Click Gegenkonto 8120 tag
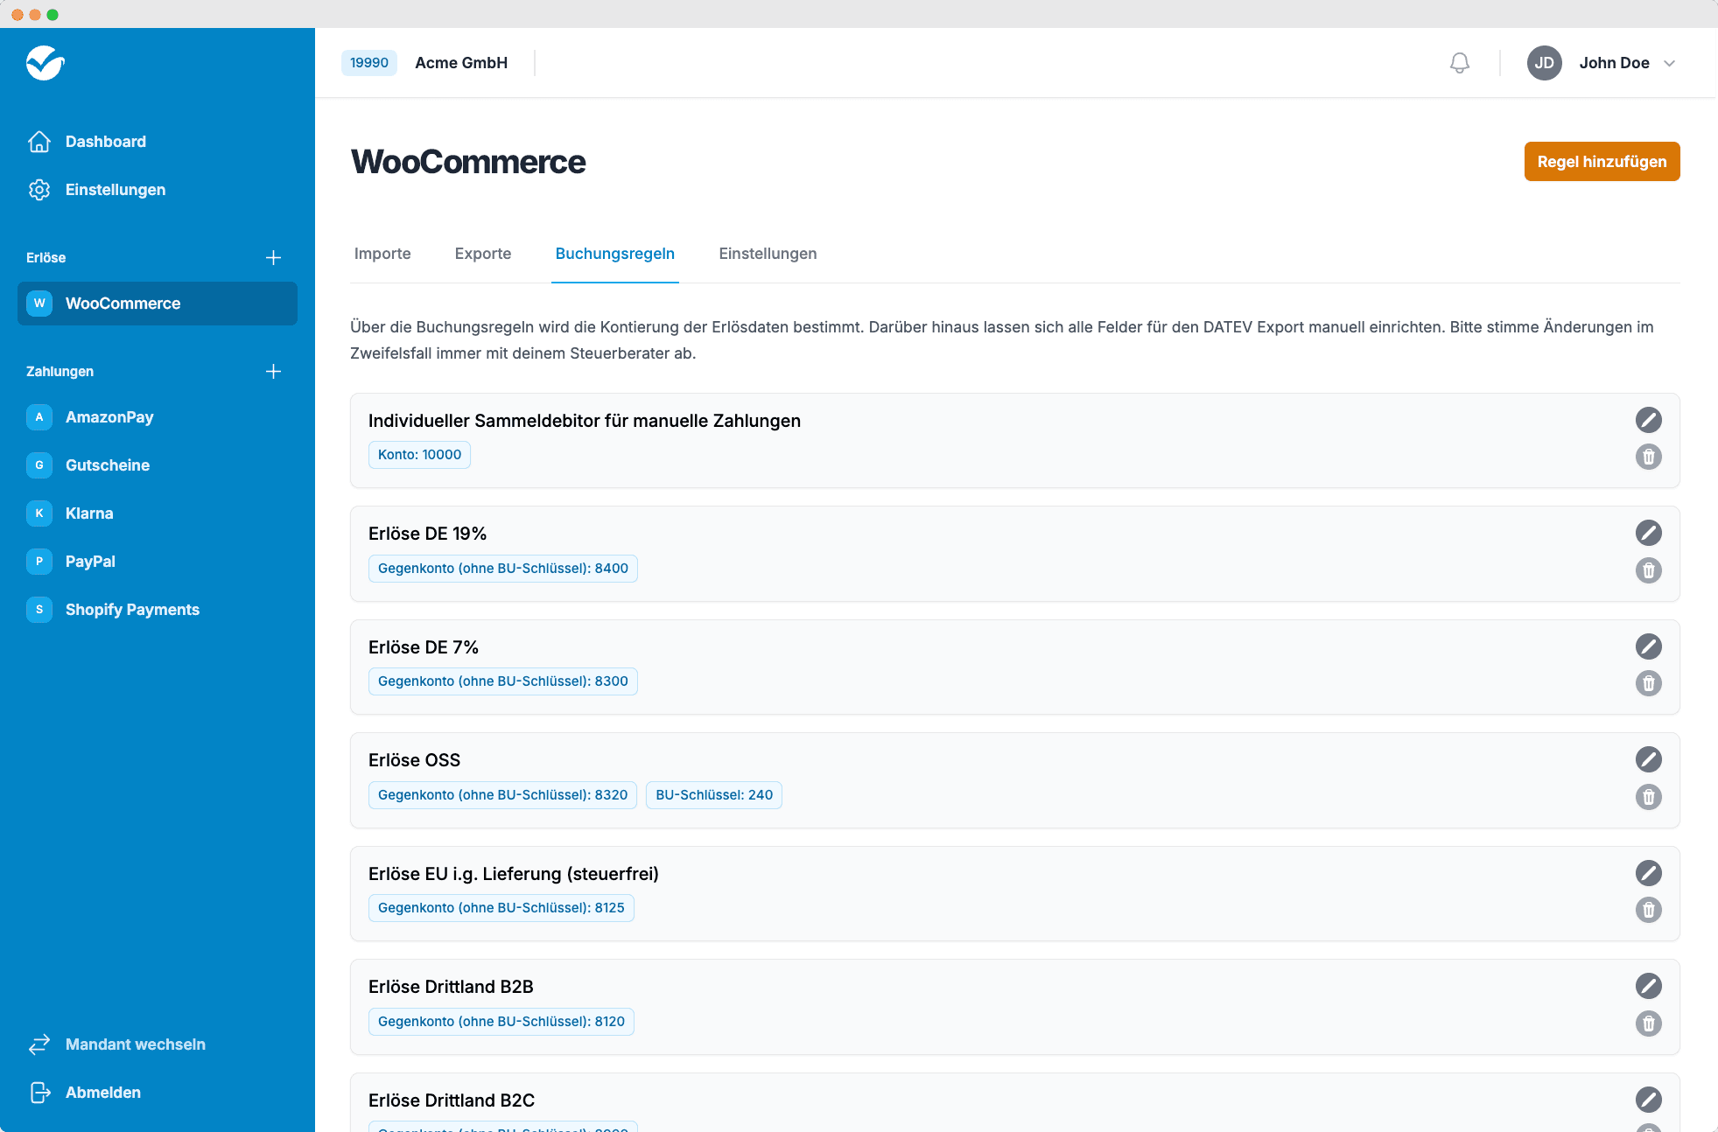Screen dimensions: 1718x1132 point(501,1022)
